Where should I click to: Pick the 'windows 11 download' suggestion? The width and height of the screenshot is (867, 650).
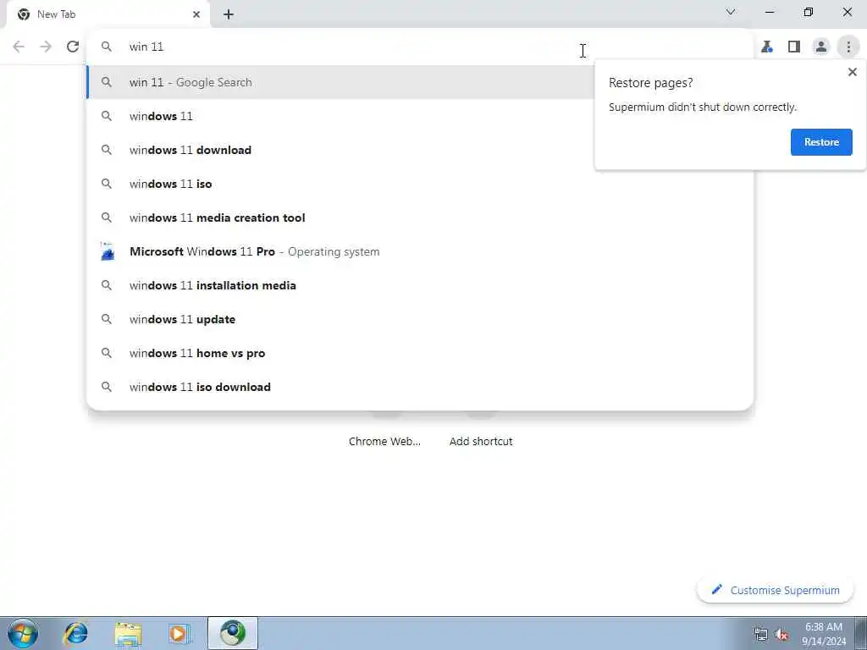point(340,150)
